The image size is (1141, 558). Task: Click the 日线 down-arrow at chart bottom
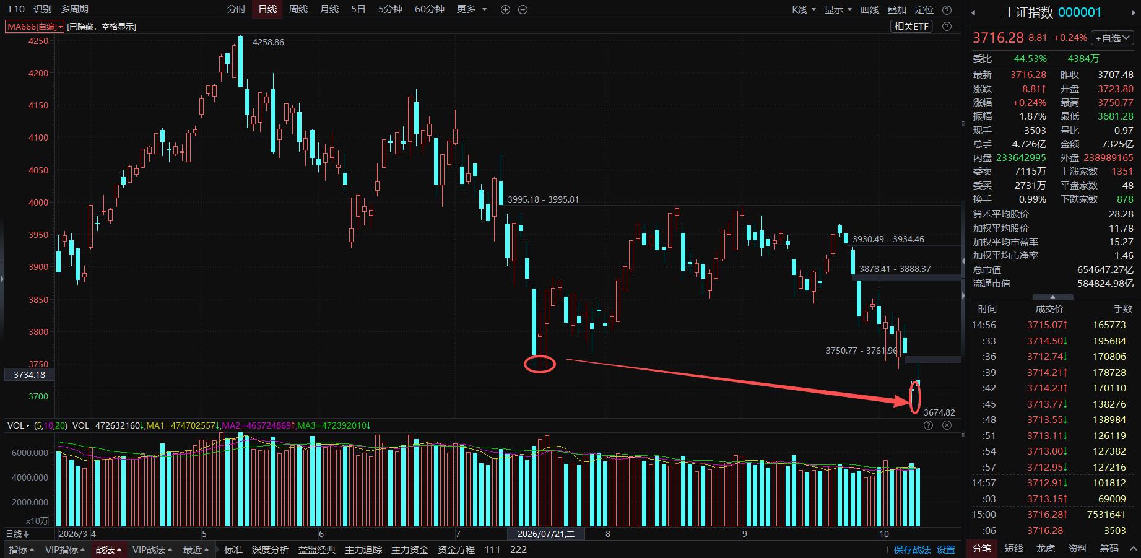(x=18, y=534)
